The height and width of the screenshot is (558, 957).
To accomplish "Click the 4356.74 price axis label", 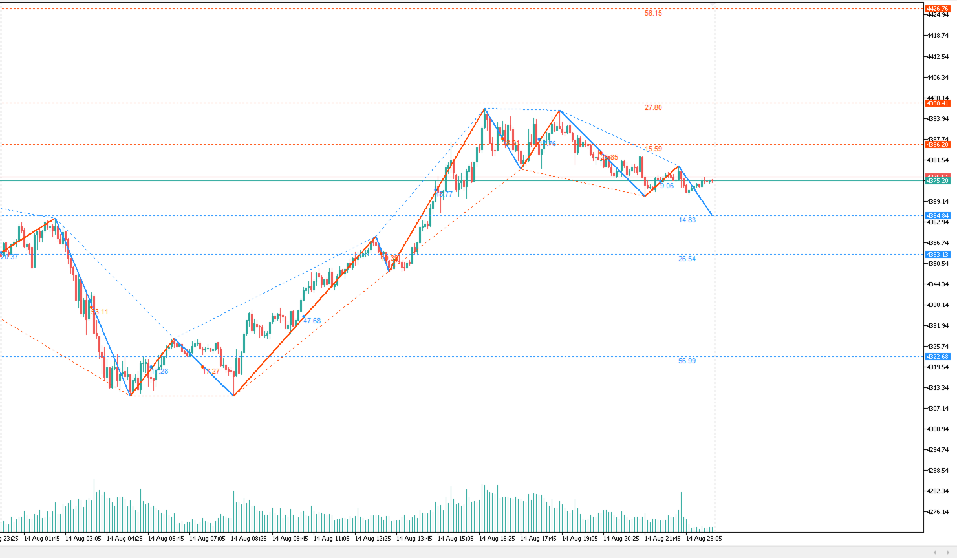I will (x=938, y=243).
